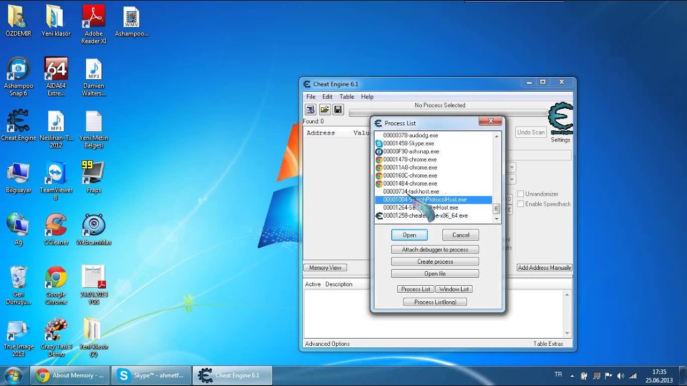
Task: Toggle the Unrandomizer checkbox
Action: (x=520, y=194)
